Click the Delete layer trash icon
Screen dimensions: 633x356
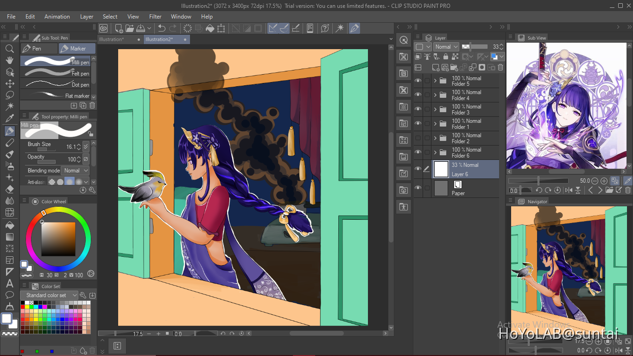tap(500, 67)
